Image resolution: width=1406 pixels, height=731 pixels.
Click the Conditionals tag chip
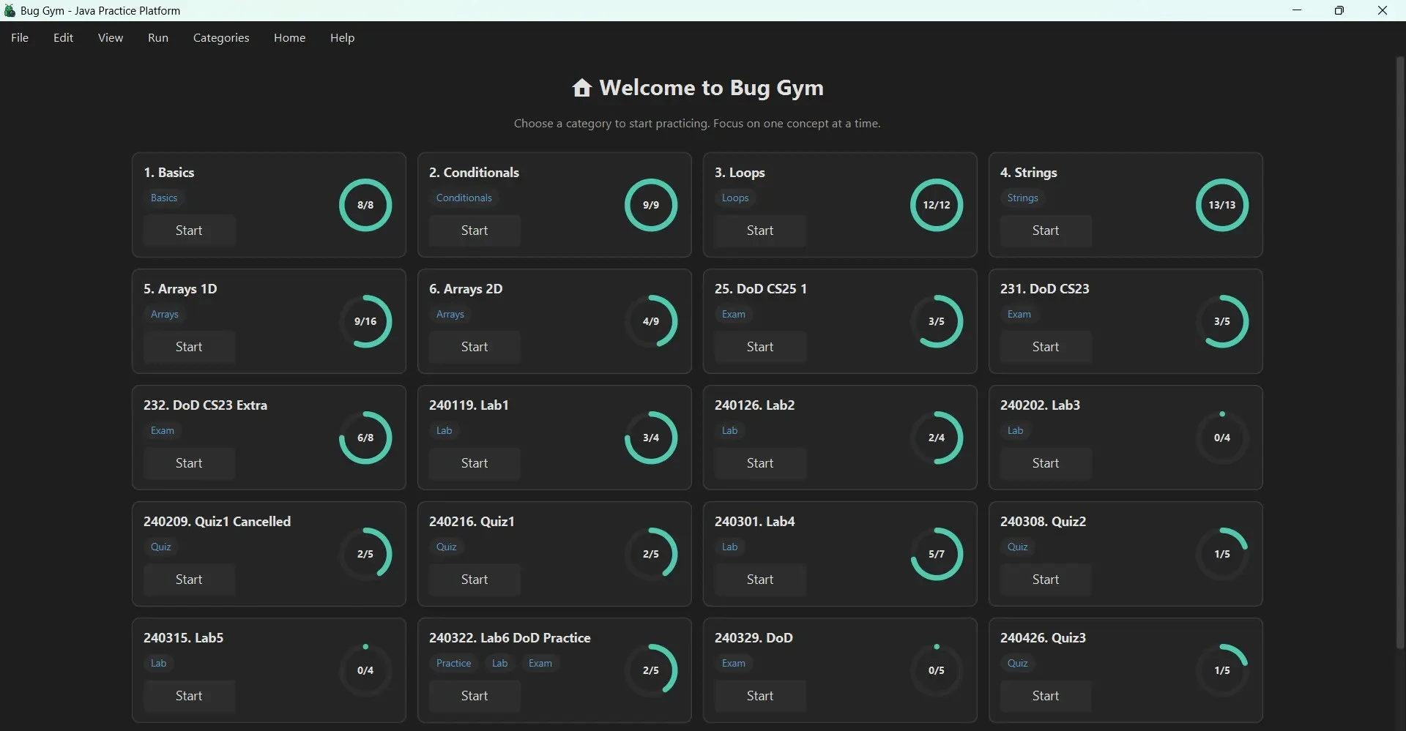(464, 198)
